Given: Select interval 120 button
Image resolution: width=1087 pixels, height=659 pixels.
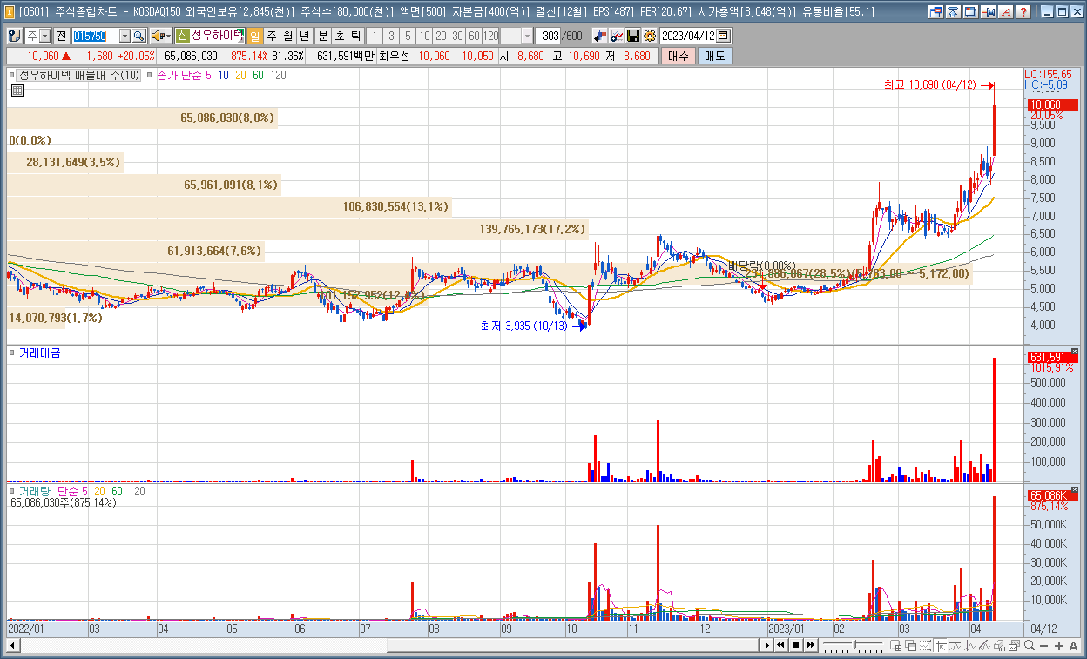Looking at the screenshot, I should [490, 36].
